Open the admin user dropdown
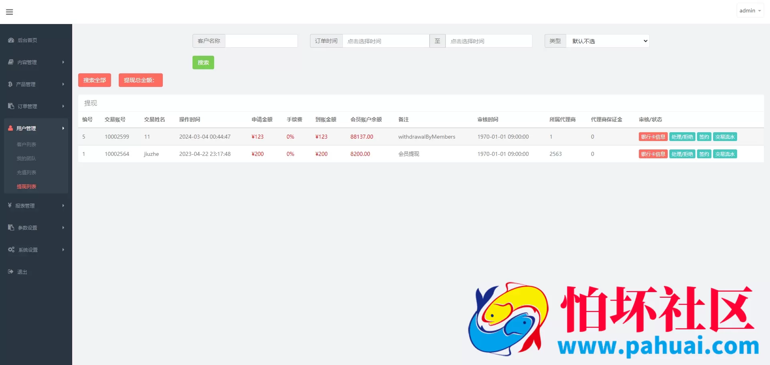This screenshot has height=365, width=770. (x=750, y=11)
